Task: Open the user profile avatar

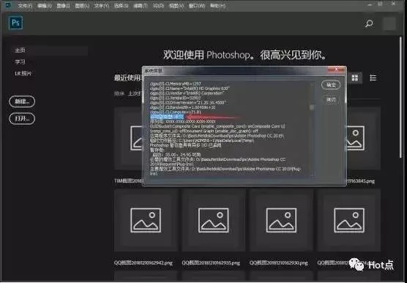Action: tap(389, 24)
